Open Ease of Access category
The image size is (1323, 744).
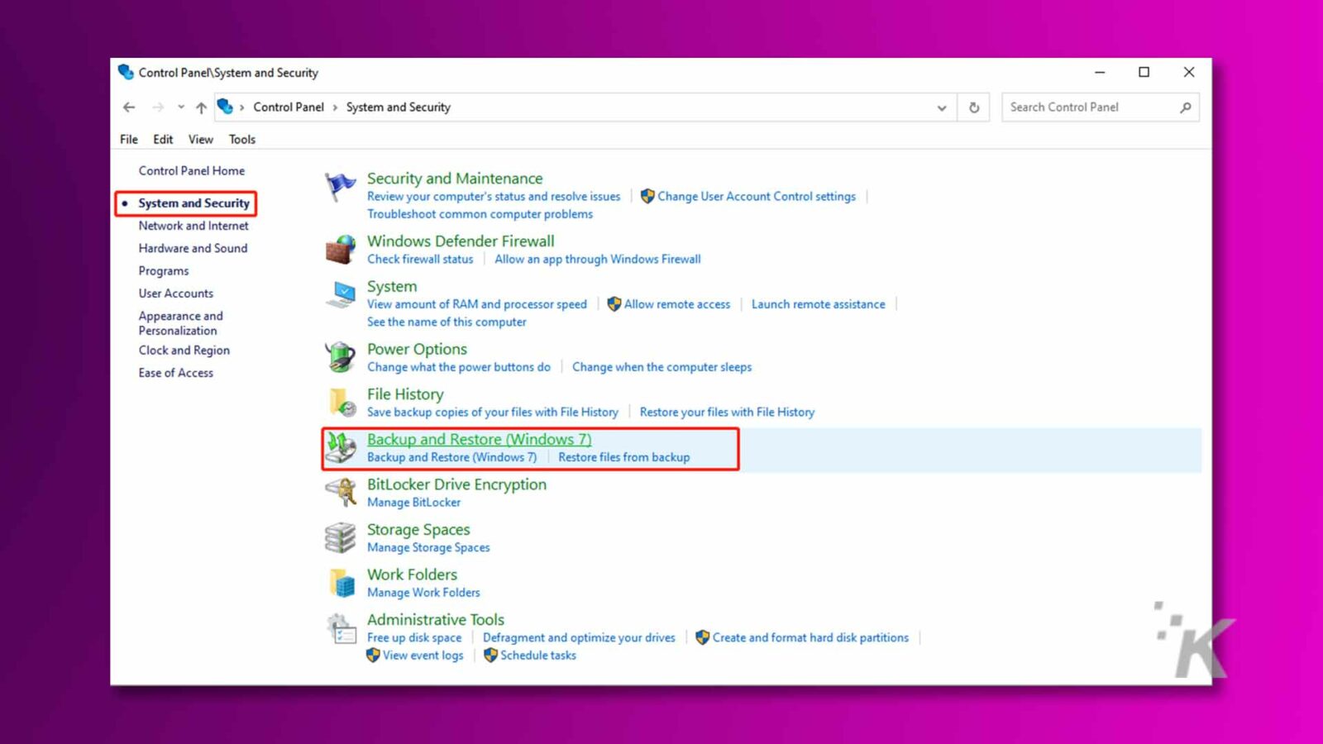click(176, 373)
